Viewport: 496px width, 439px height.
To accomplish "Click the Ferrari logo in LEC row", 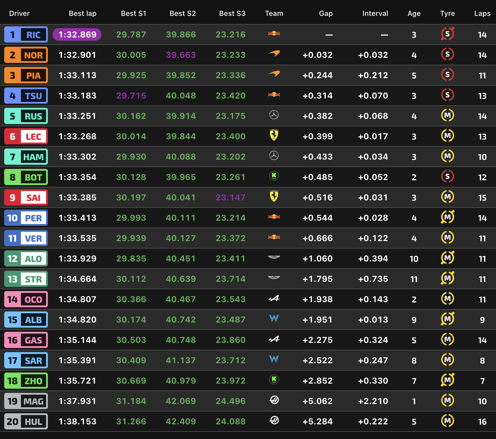I will 274,135.
